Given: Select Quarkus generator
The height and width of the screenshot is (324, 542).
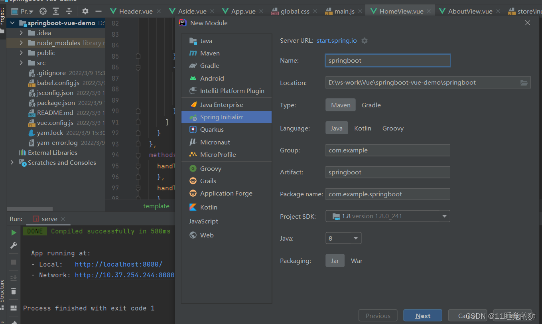Looking at the screenshot, I should 226,129.
